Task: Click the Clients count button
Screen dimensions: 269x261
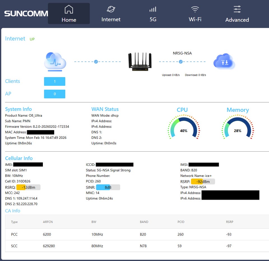Action: 55,81
